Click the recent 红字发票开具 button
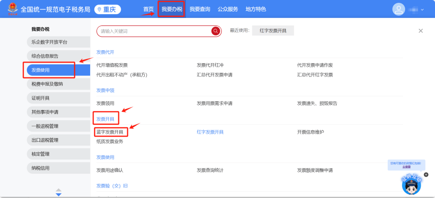 (273, 31)
